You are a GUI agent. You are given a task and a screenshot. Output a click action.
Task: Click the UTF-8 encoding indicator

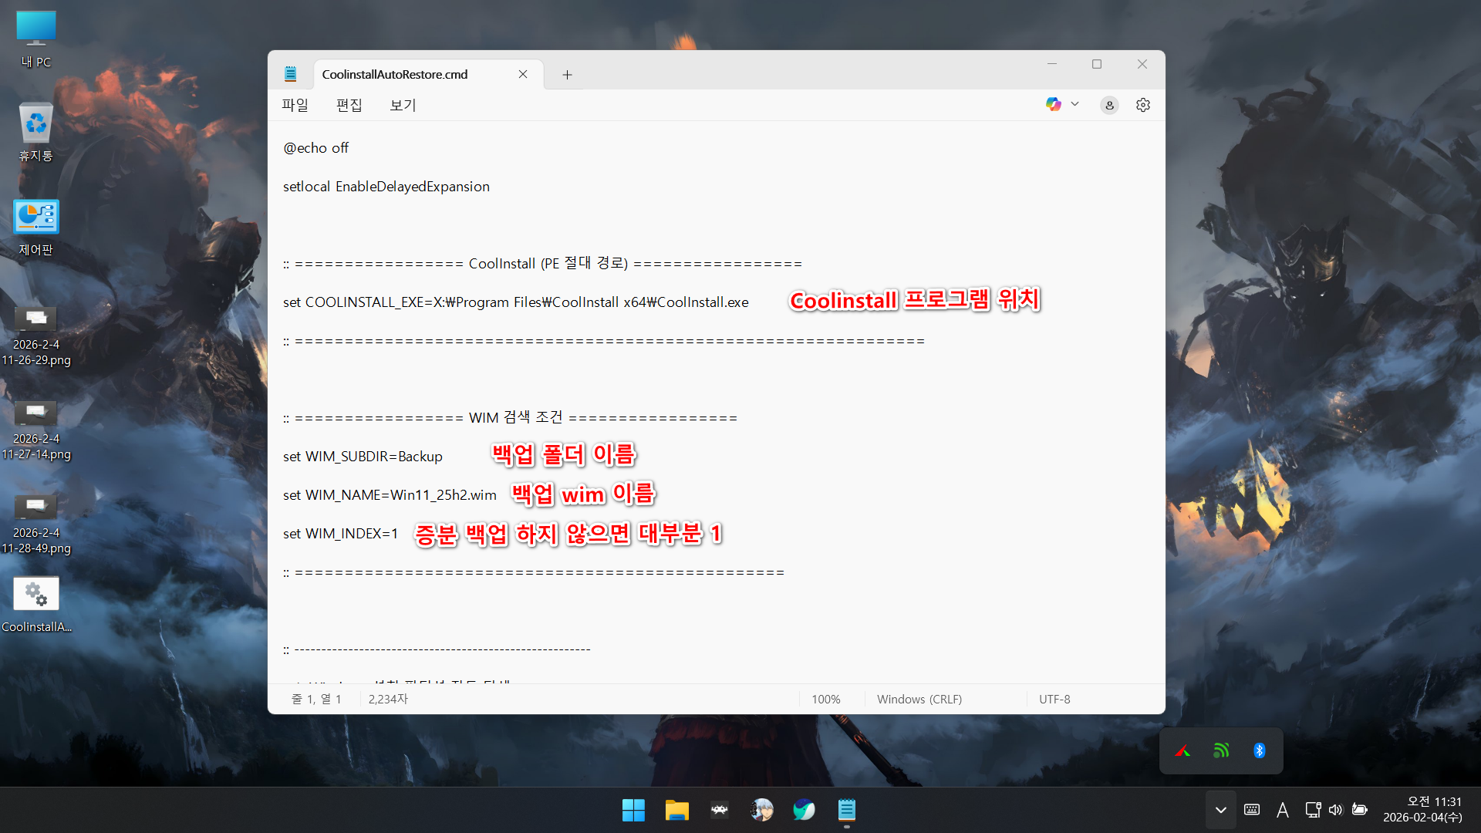pos(1054,699)
